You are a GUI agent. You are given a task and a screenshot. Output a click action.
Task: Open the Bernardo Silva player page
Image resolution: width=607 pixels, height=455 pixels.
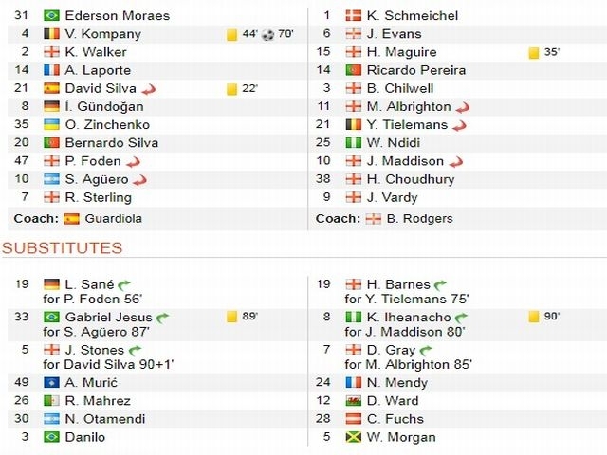point(112,143)
